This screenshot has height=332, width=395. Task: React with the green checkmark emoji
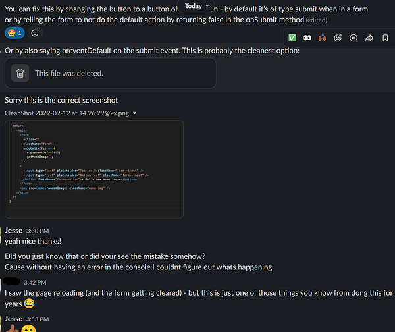(x=292, y=38)
